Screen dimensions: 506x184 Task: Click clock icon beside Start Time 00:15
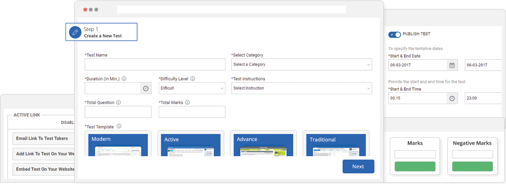click(x=452, y=98)
